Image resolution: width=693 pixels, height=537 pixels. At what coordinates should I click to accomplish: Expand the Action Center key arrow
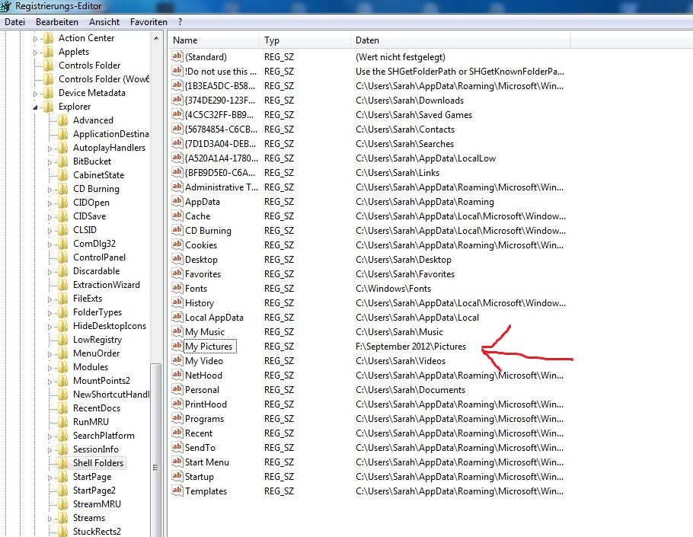[36, 38]
